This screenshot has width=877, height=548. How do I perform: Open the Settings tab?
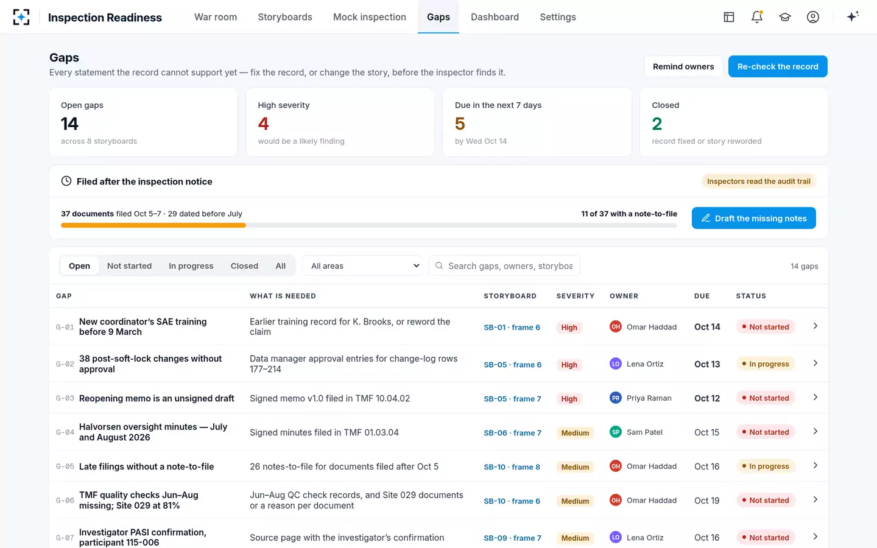click(x=558, y=17)
